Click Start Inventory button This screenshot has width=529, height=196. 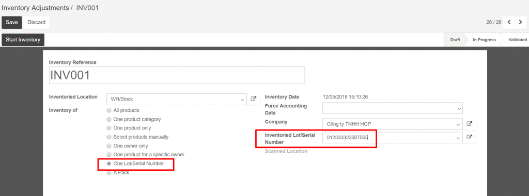pyautogui.click(x=23, y=40)
